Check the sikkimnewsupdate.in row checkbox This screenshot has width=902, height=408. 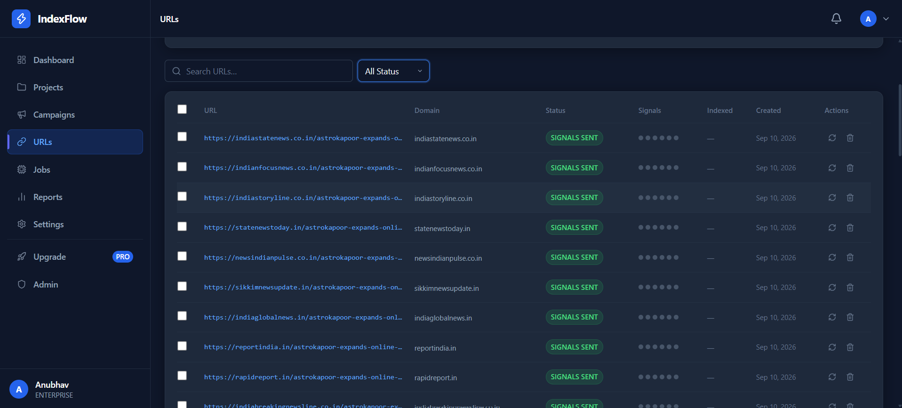click(x=182, y=286)
